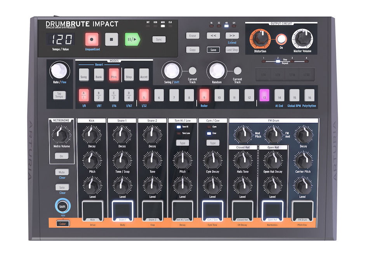Viewport: 365px width, 259px height.
Task: Toggle the Distortion On button
Action: (281, 39)
